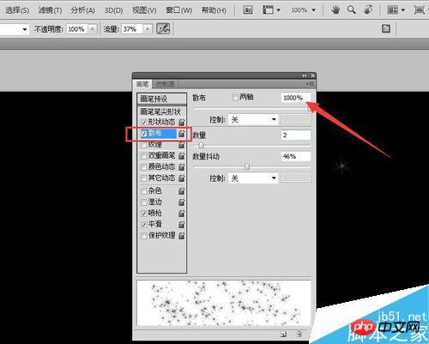The height and width of the screenshot is (344, 429).
Task: Select the Rotate View tool icon
Action: pos(368,10)
